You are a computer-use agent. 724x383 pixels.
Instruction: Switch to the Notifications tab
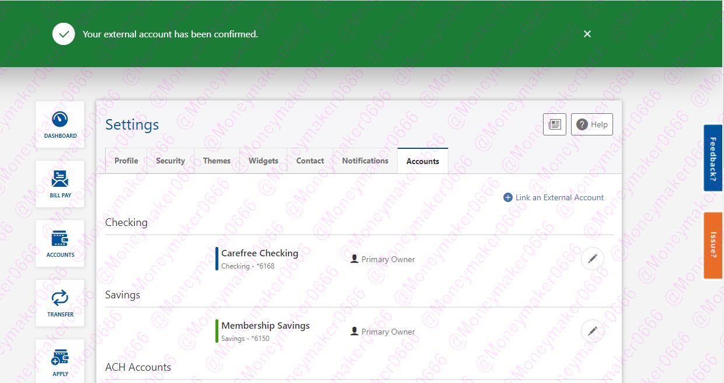365,161
